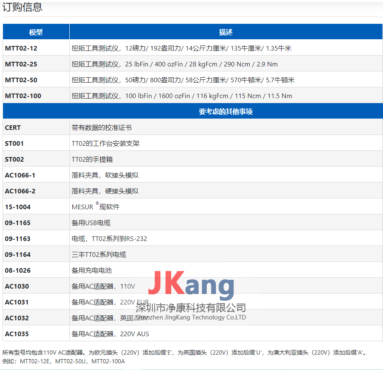This screenshot has width=383, height=370.
Task: Click TT02的手提箱 description
Action: coord(92,159)
